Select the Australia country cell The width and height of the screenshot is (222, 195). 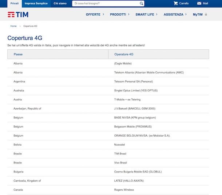coord(19,91)
